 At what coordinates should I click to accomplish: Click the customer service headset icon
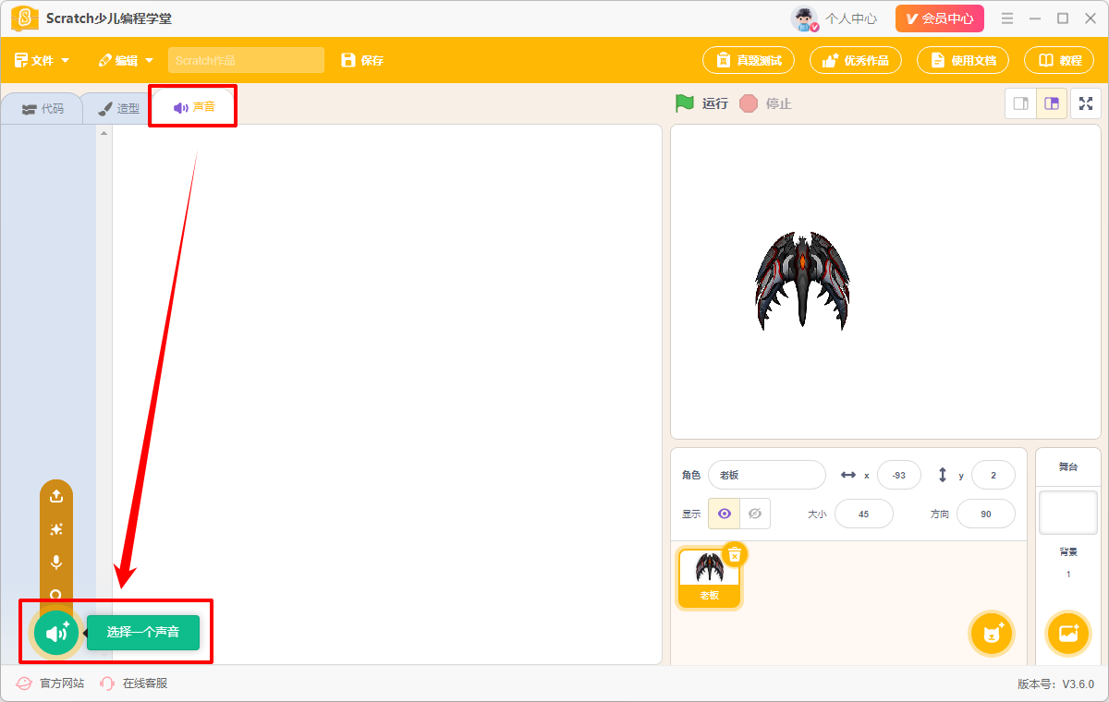tap(107, 684)
